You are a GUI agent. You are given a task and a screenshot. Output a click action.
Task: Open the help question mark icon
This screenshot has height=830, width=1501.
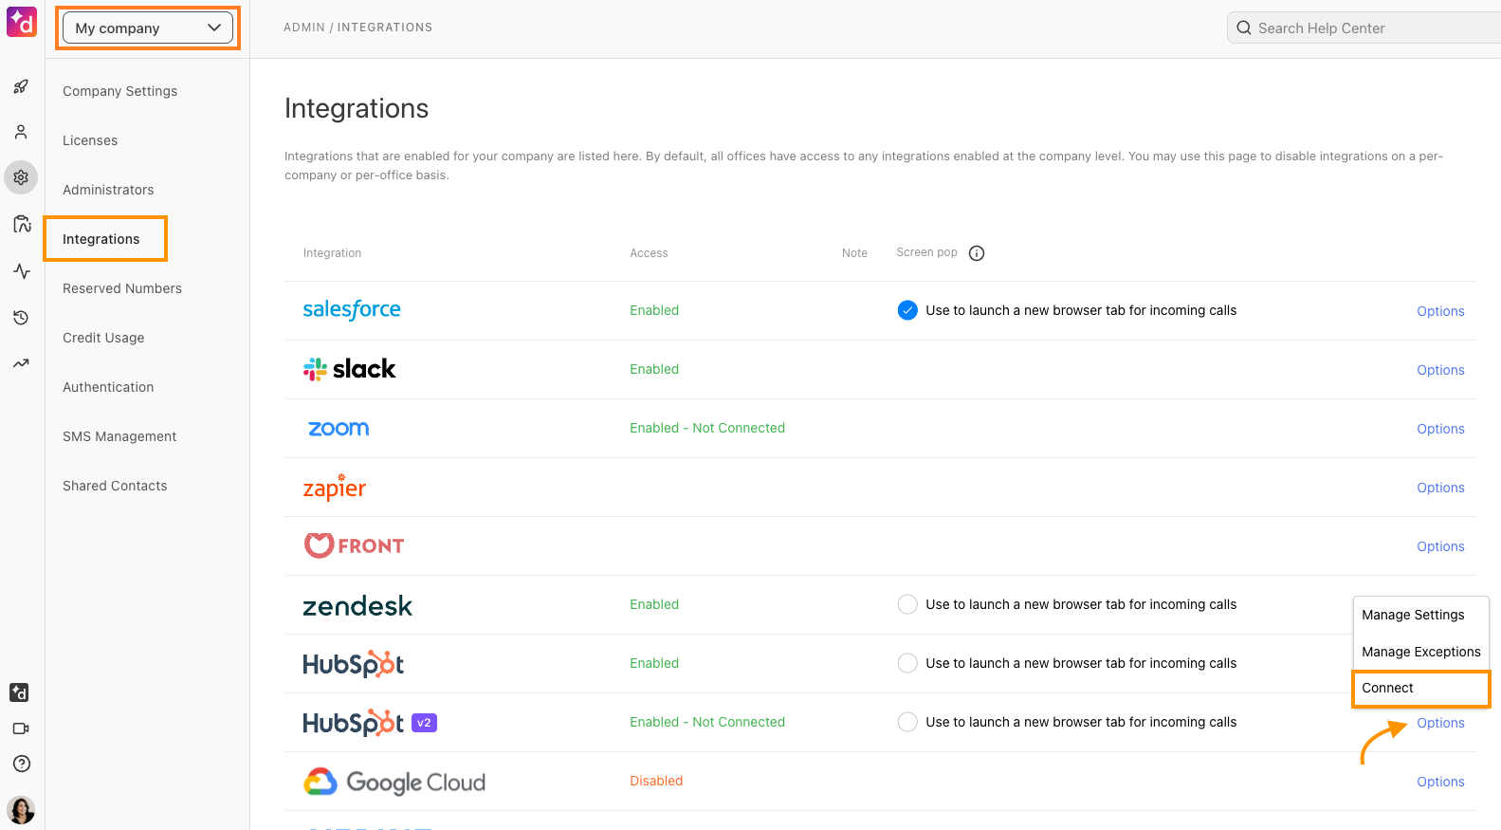click(22, 764)
